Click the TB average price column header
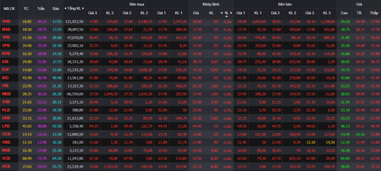 [359, 13]
